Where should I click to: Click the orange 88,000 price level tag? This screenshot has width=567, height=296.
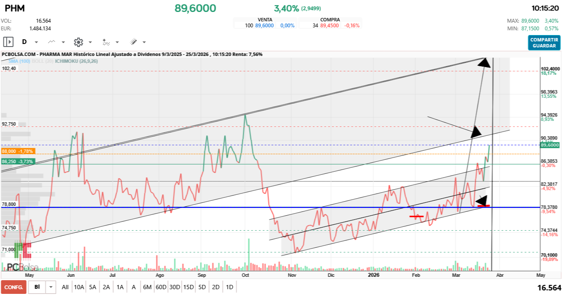[17, 151]
